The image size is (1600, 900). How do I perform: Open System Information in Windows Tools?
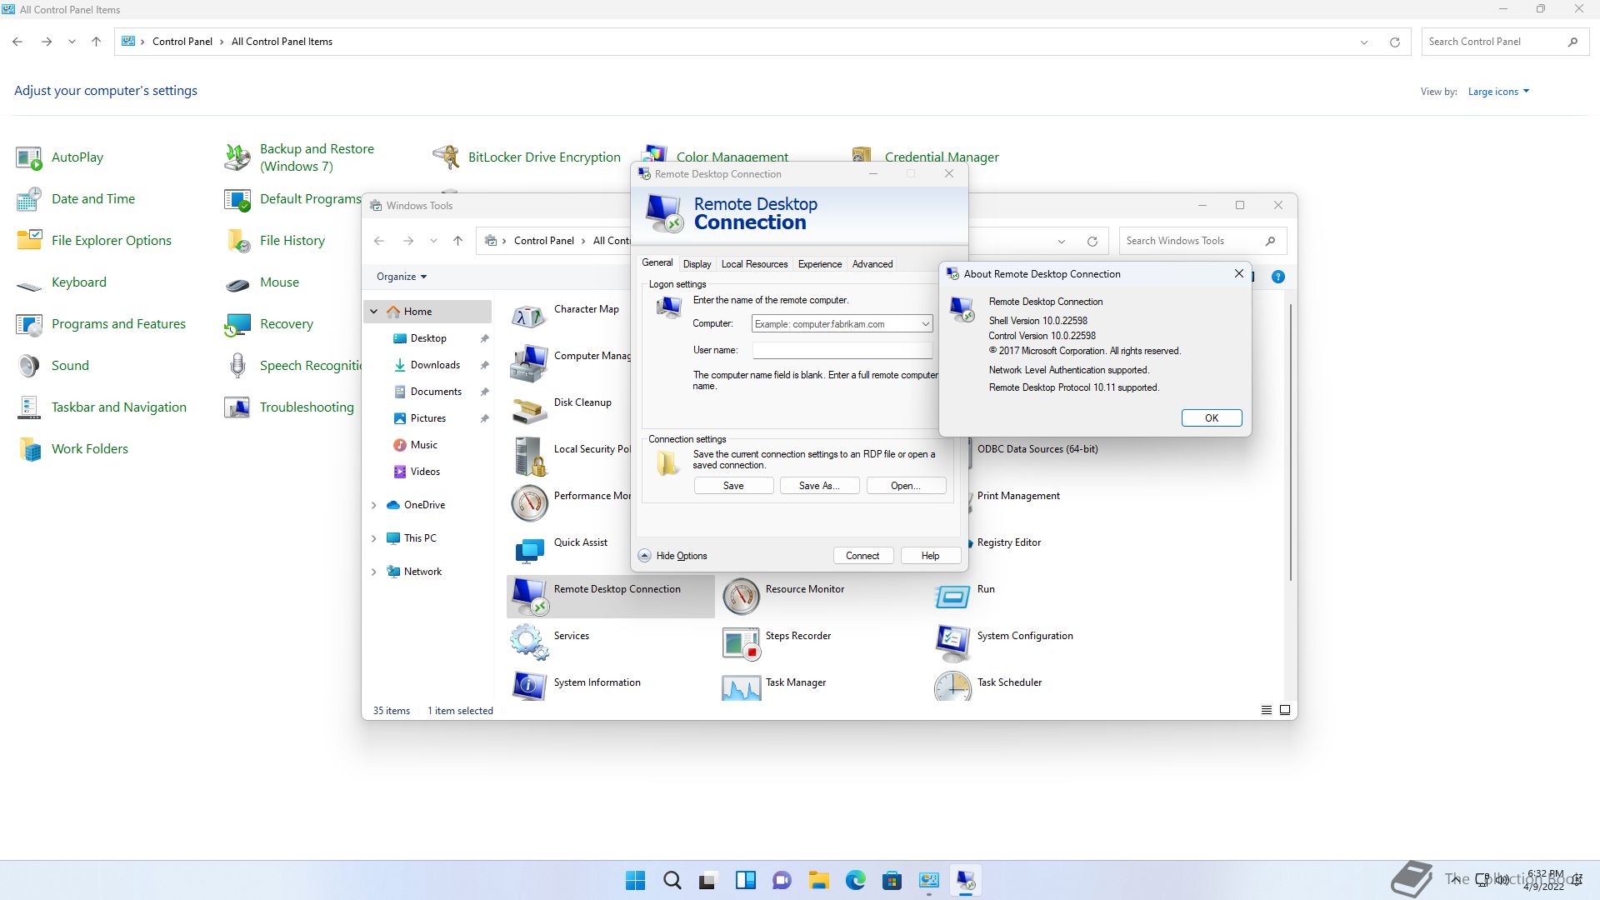[529, 687]
